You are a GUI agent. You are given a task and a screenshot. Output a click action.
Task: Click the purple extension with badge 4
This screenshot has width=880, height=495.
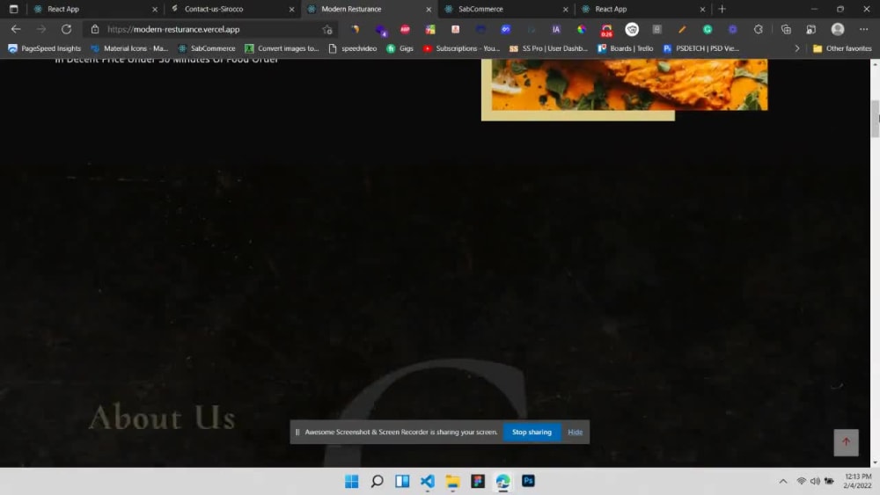click(381, 30)
